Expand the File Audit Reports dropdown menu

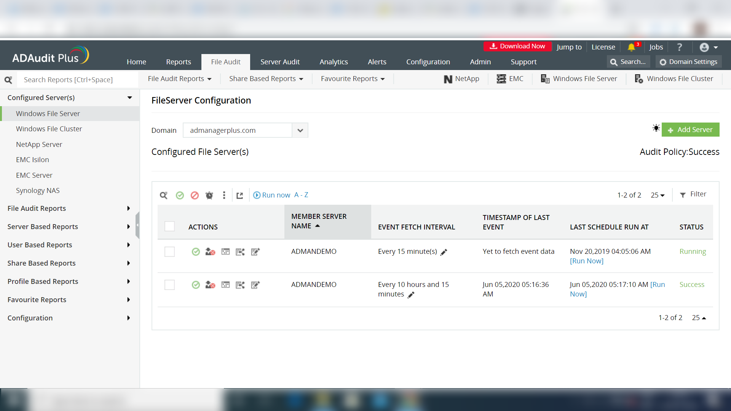[x=180, y=79]
